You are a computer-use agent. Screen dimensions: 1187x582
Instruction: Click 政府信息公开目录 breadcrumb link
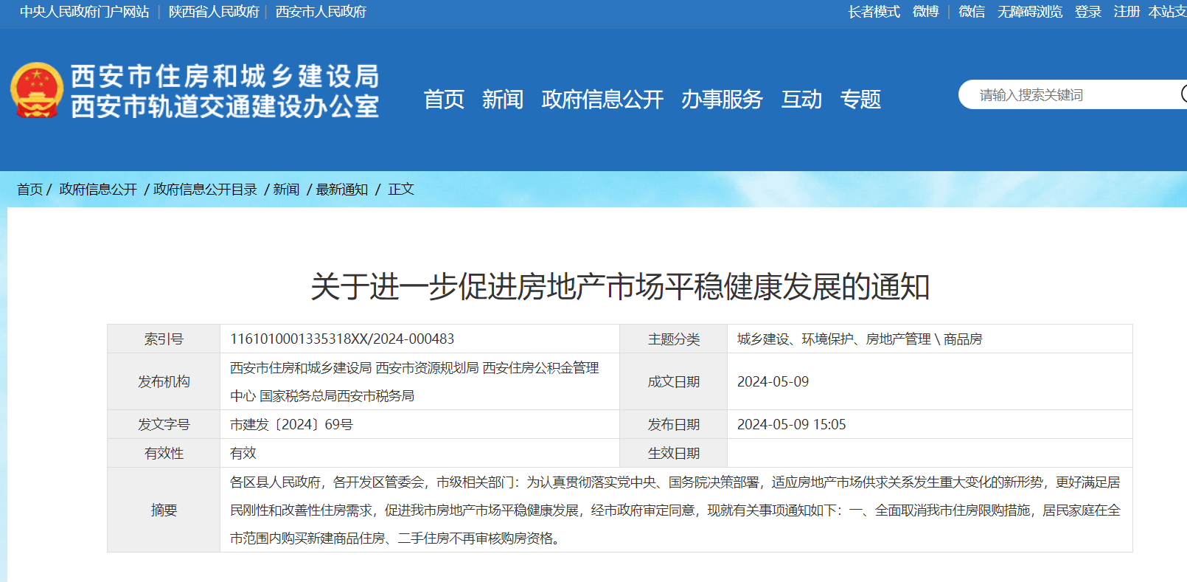(205, 190)
